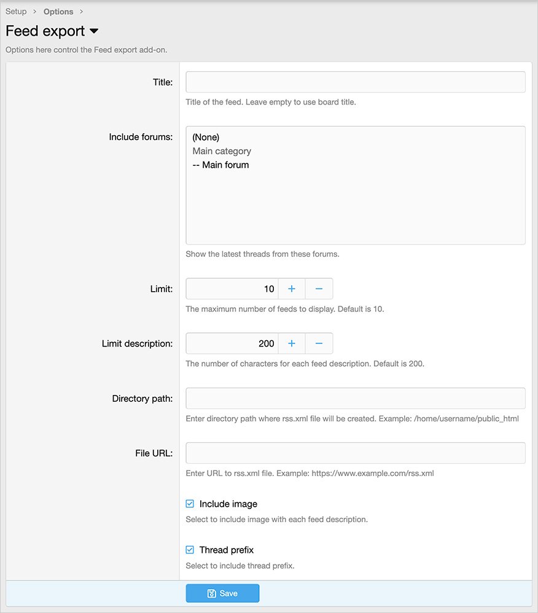
Task: Click the Include image label text
Action: tap(228, 504)
